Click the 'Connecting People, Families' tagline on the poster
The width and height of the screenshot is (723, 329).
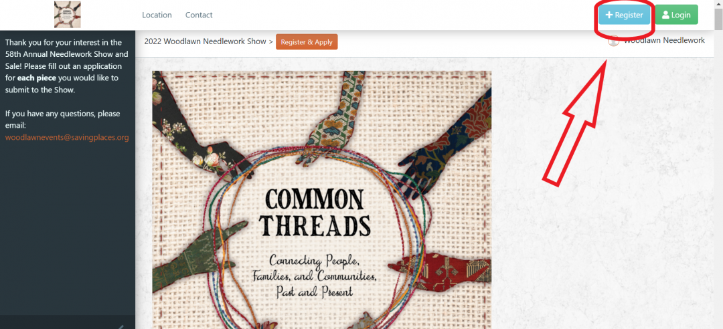pyautogui.click(x=315, y=275)
